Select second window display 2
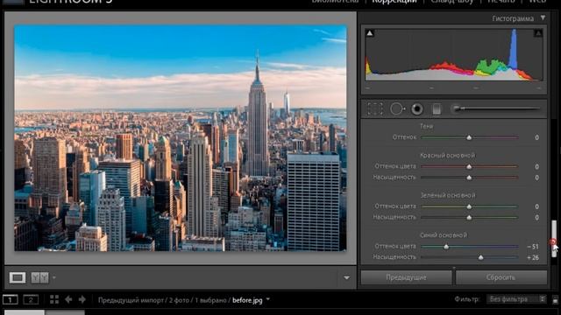Screen dimensions: 561x315 click(x=31, y=299)
